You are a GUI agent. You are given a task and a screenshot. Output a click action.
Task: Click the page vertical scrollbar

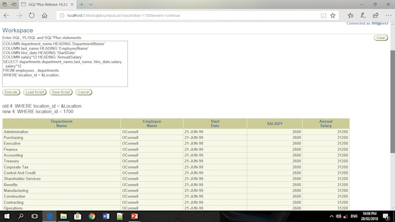pos(393,101)
